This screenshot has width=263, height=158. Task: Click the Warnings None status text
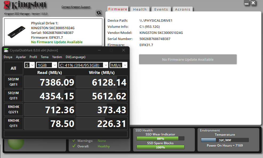pyautogui.click(x=102, y=141)
